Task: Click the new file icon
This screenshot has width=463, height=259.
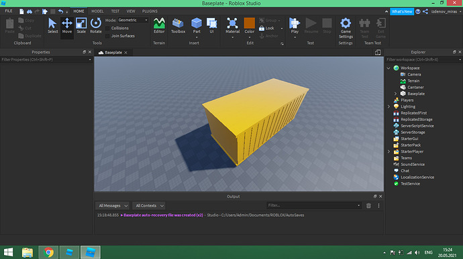Action: pos(21,11)
